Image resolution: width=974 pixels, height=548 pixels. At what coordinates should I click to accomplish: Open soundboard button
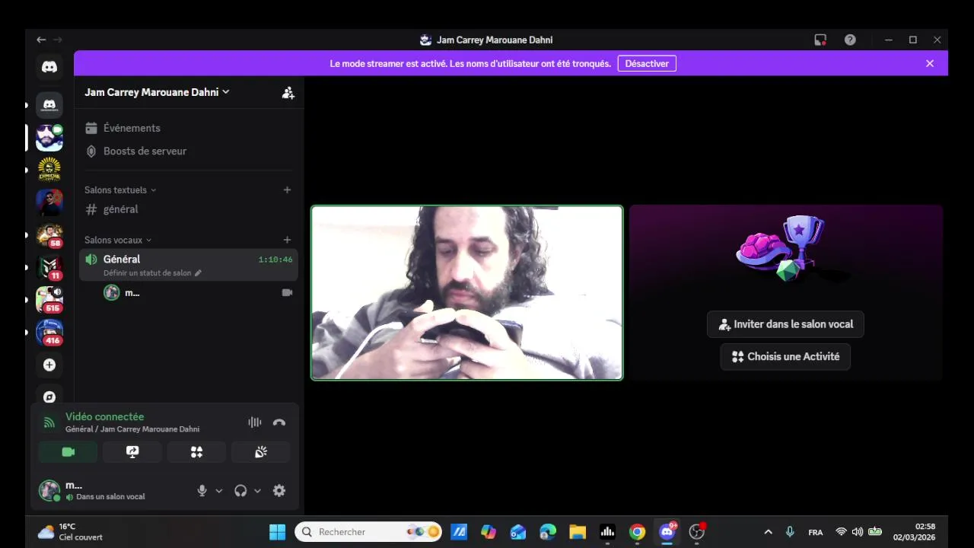261,452
